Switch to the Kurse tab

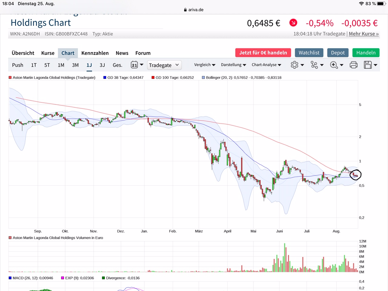(x=48, y=53)
